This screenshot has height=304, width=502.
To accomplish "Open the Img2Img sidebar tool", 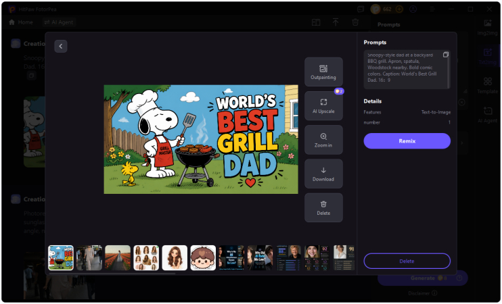I will 488,27.
